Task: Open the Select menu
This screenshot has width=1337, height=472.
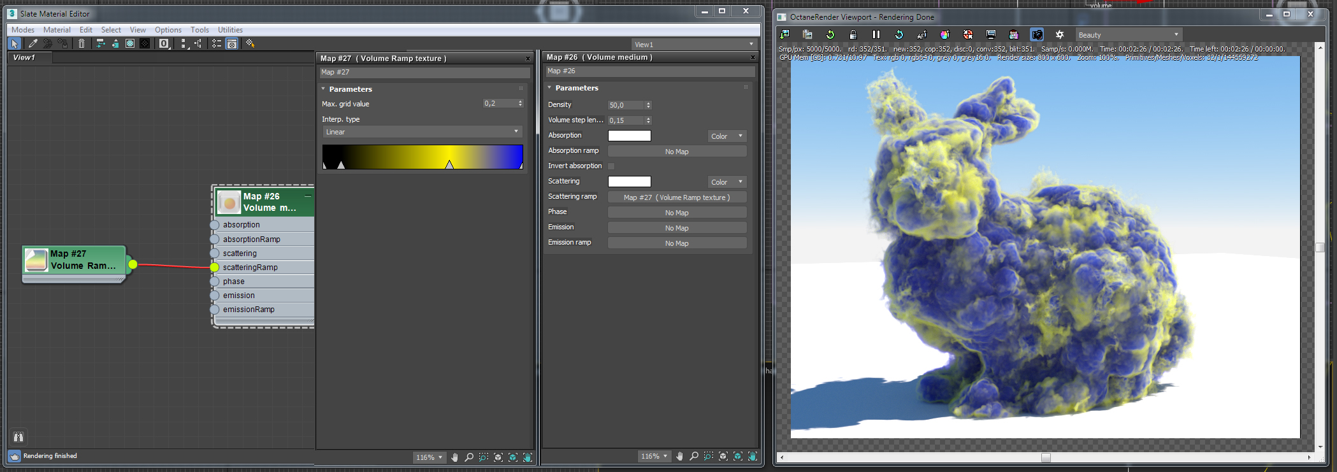Action: pos(111,30)
